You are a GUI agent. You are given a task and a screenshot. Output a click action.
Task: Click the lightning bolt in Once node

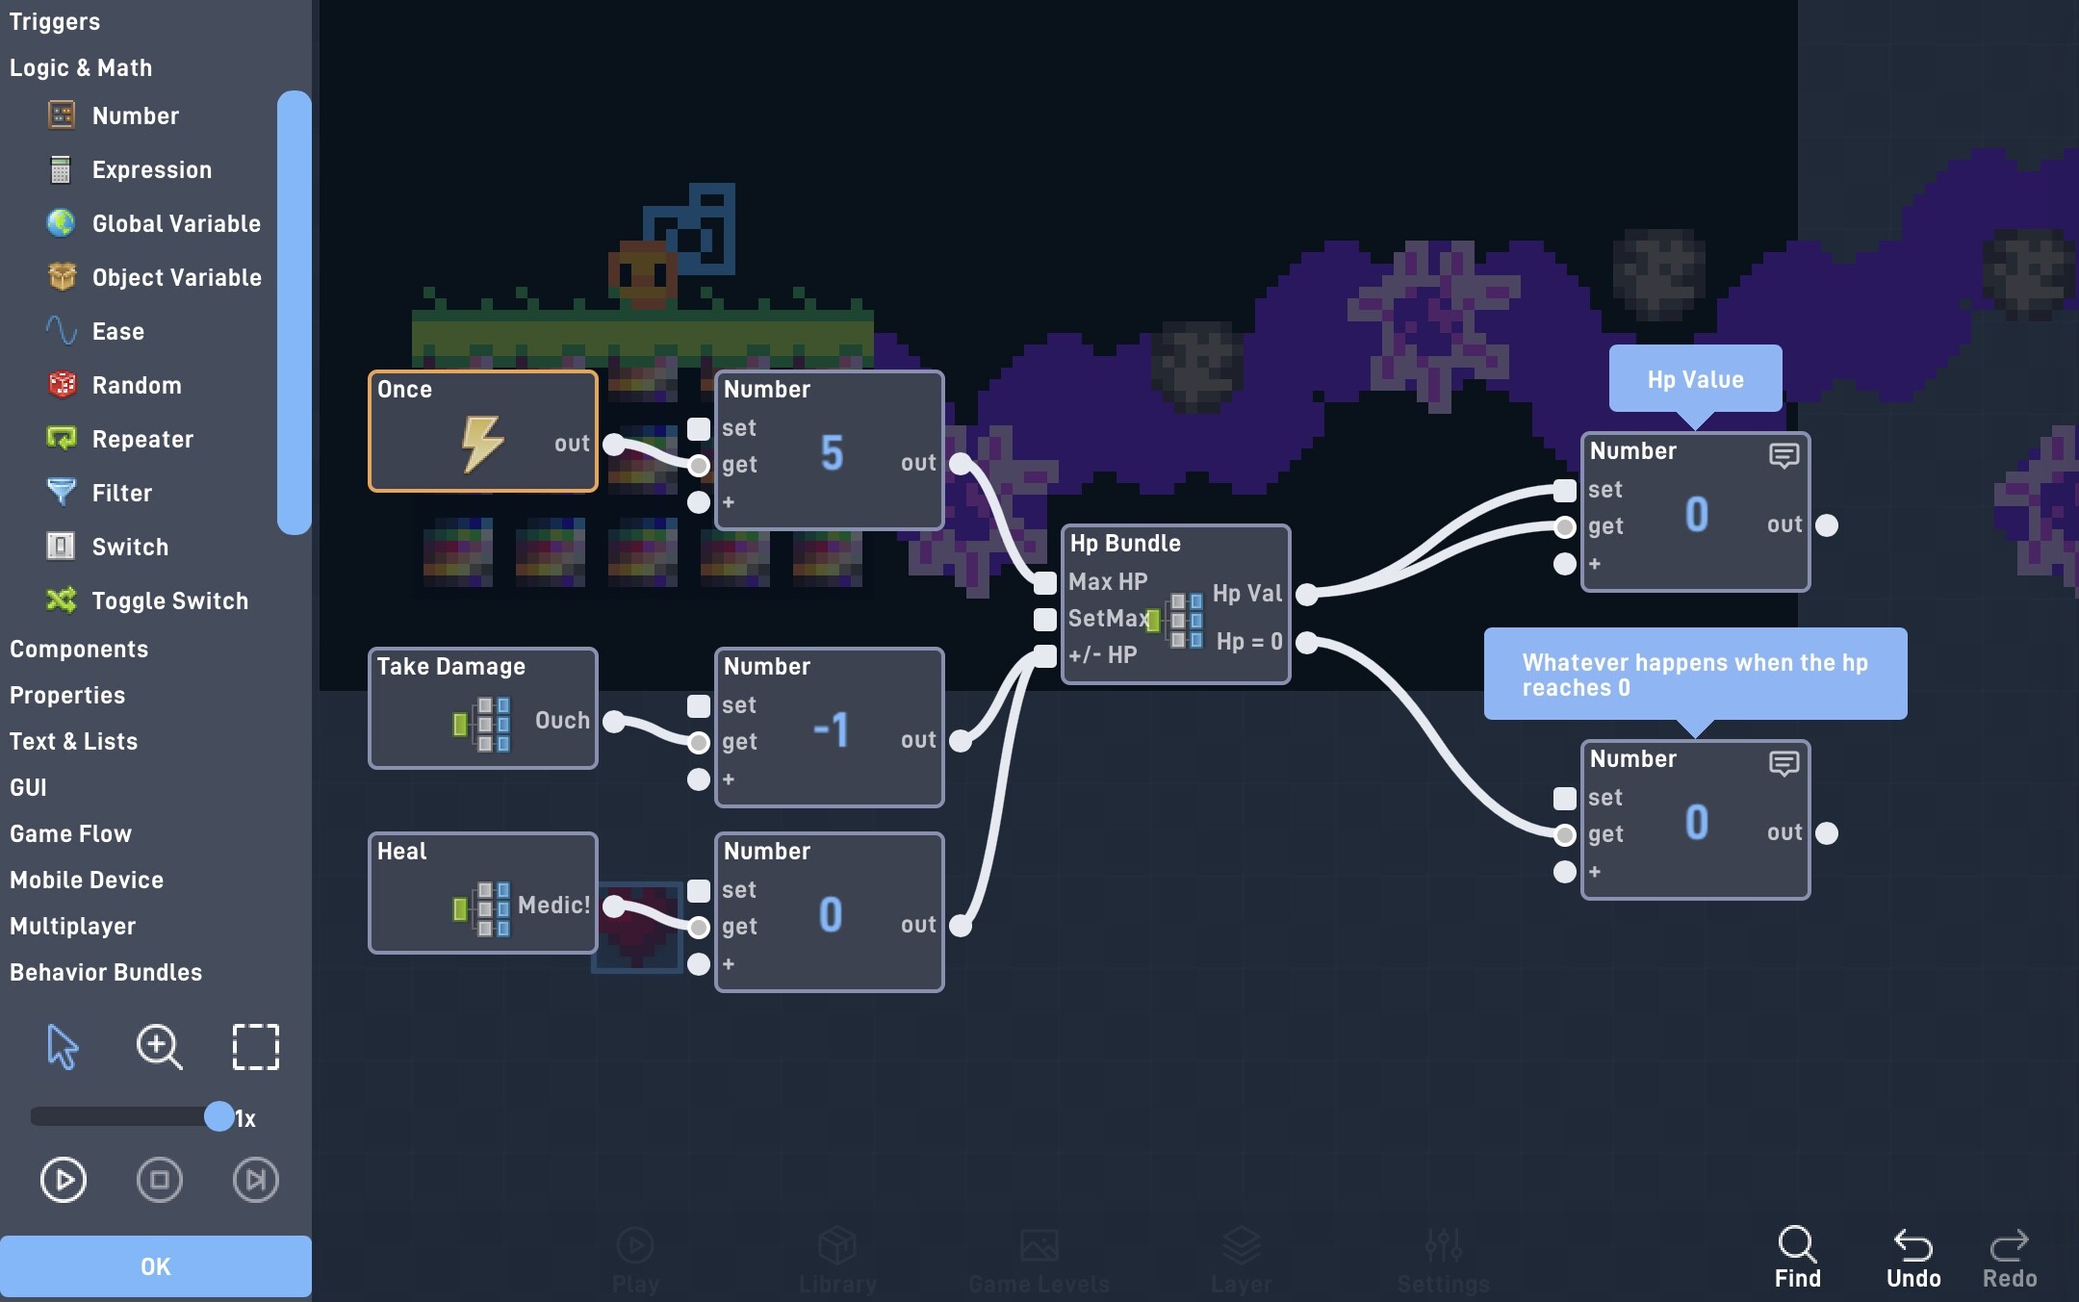point(481,444)
